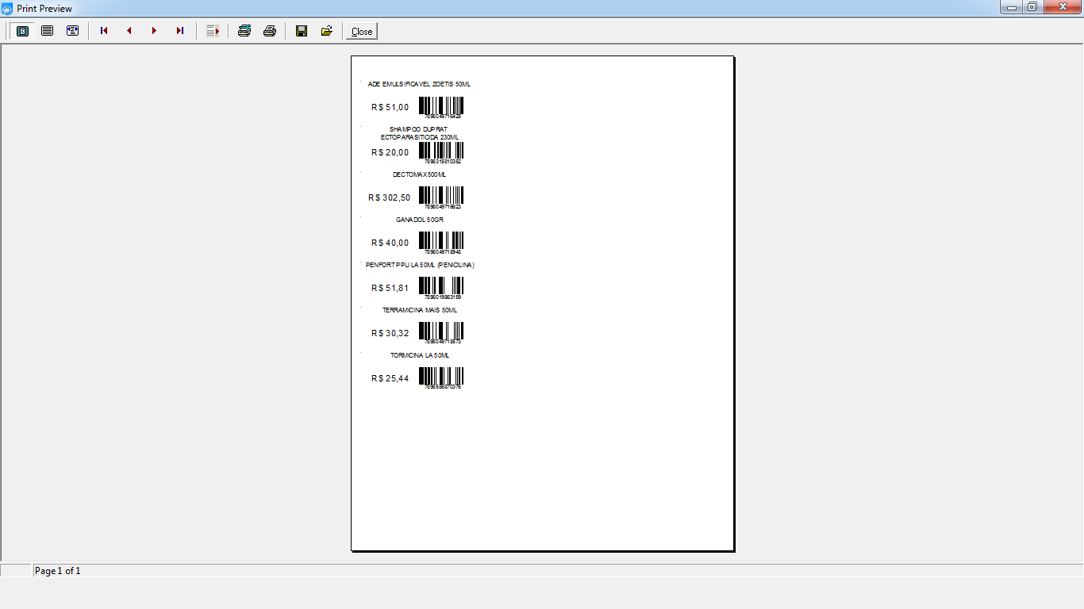The image size is (1084, 609).
Task: Click the go-to-page icon
Action: pos(212,31)
